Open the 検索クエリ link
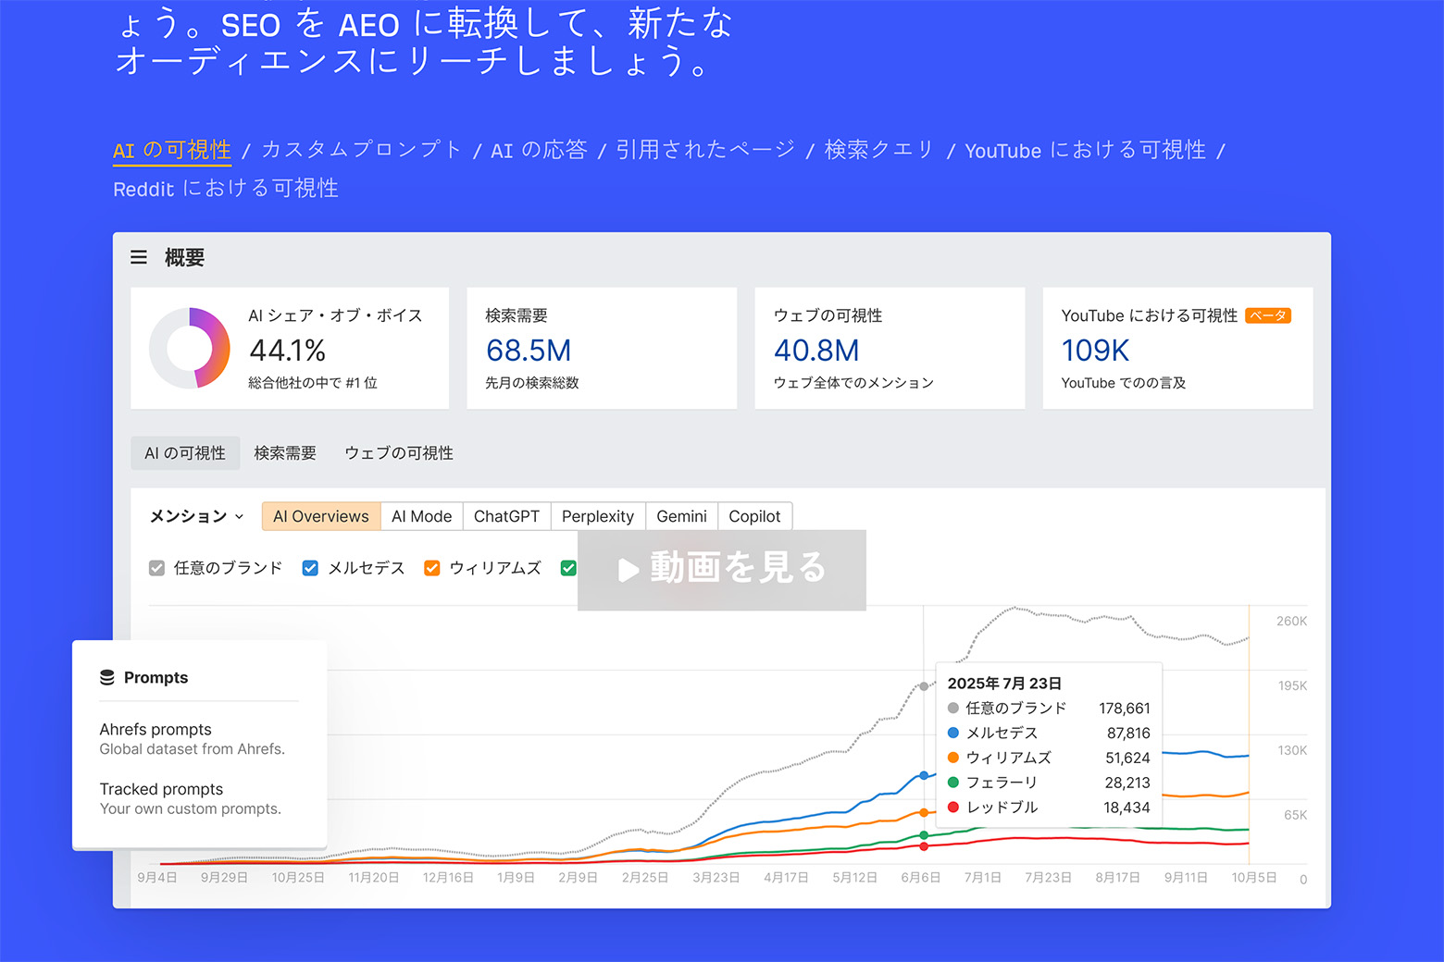Viewport: 1444px width, 962px height. pyautogui.click(x=879, y=150)
